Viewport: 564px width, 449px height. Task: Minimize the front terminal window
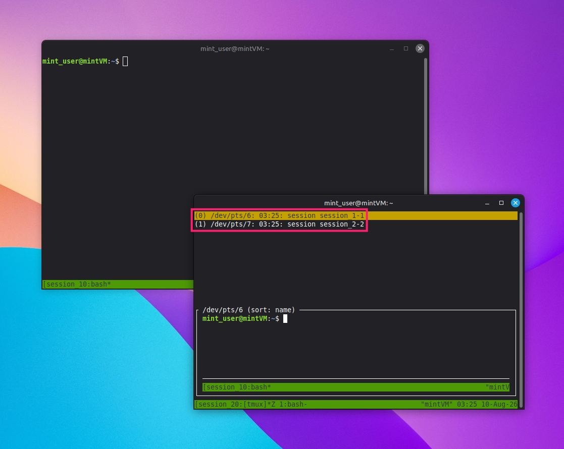pyautogui.click(x=487, y=203)
